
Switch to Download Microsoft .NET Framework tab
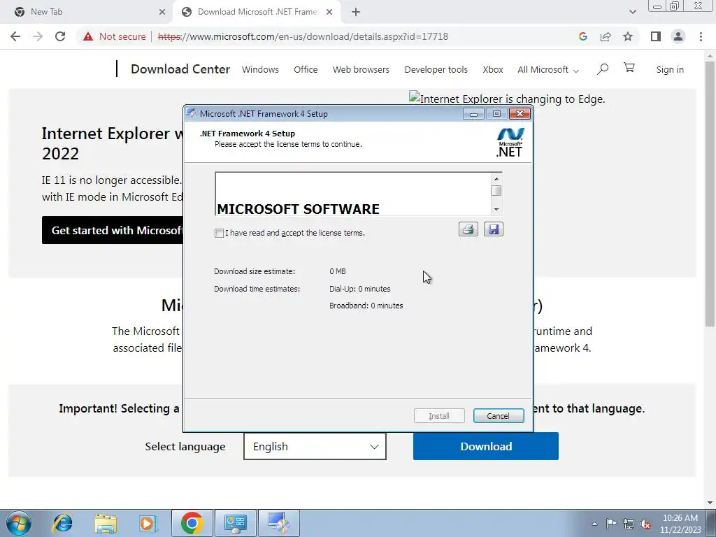tap(257, 12)
